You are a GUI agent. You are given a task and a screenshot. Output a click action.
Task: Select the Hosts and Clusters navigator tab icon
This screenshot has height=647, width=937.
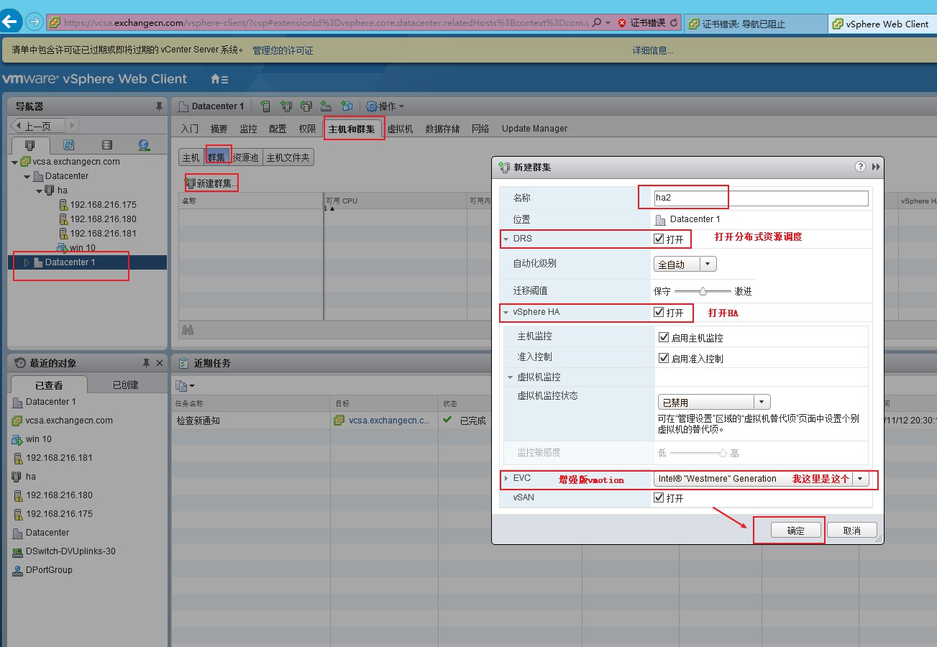[x=31, y=145]
